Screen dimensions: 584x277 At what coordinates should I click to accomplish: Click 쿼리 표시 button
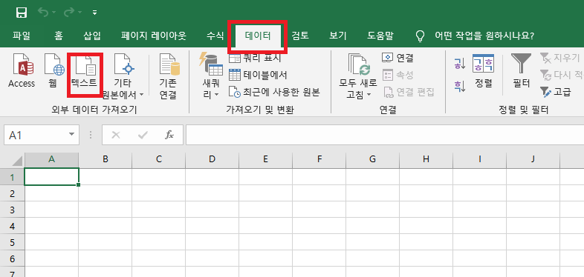[256, 59]
